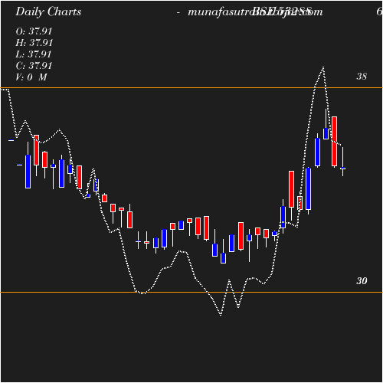Click the tall red candle at chart peak

334,142
